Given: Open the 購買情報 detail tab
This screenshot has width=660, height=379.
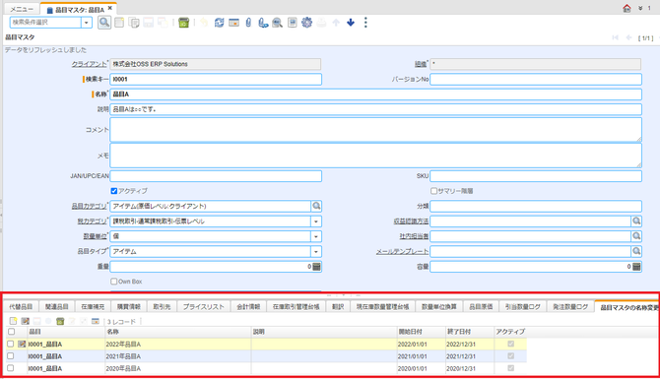Looking at the screenshot, I should click(x=129, y=307).
